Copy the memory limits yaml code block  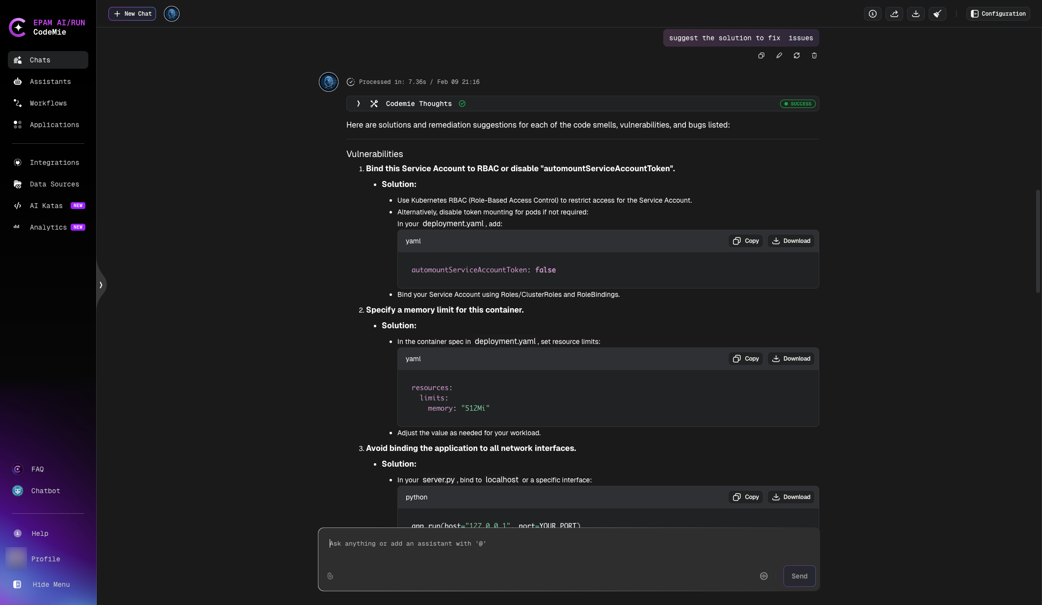click(x=746, y=359)
